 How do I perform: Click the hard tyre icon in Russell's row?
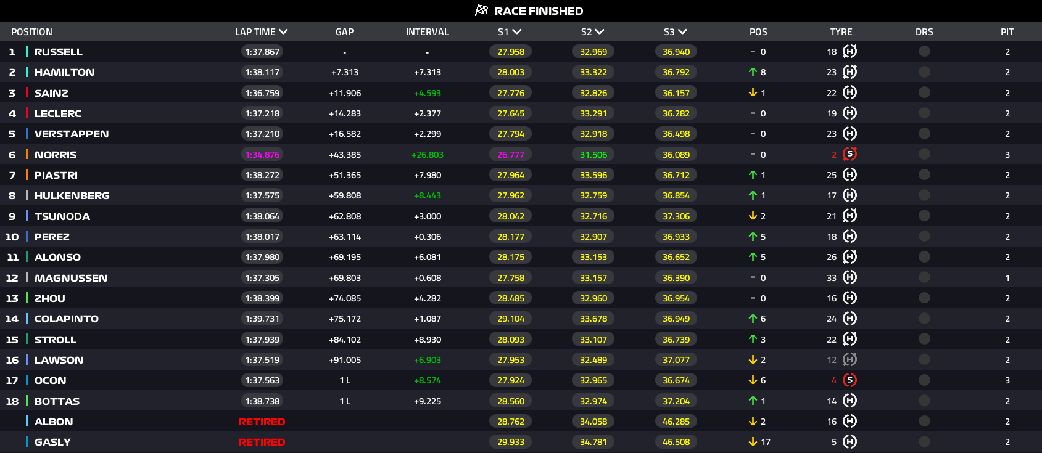click(x=850, y=52)
